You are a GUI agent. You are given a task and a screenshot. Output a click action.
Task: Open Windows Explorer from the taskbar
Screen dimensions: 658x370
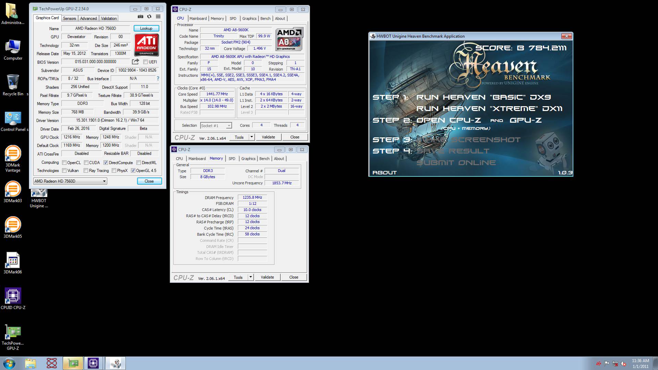(31, 363)
